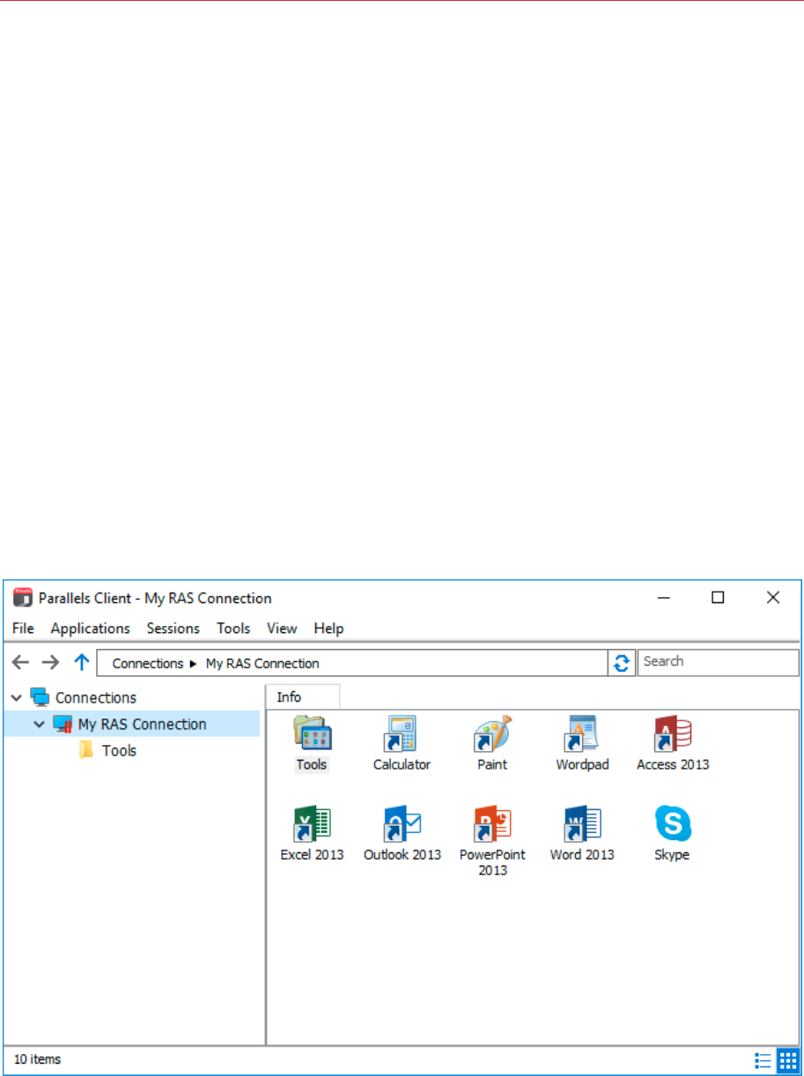Go up one level with the blue arrow
804x1076 pixels.
pos(81,663)
